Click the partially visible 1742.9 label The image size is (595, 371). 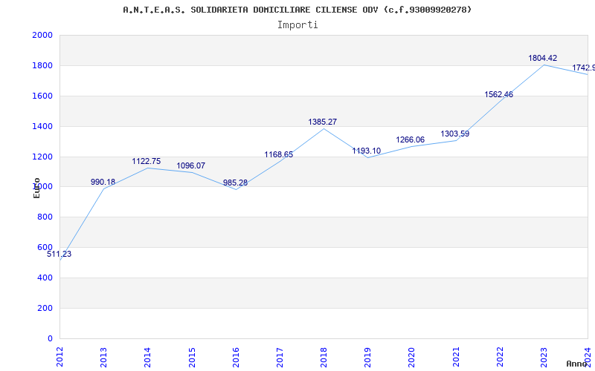584,68
